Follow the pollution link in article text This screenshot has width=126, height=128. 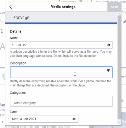[x=33, y=127]
